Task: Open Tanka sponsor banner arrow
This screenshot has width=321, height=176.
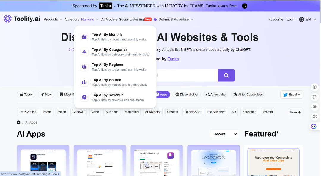Action: point(244,6)
